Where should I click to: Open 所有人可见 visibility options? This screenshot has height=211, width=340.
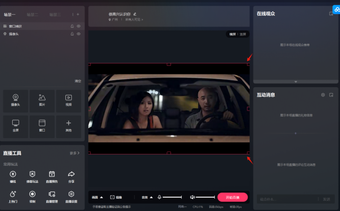coord(134,20)
